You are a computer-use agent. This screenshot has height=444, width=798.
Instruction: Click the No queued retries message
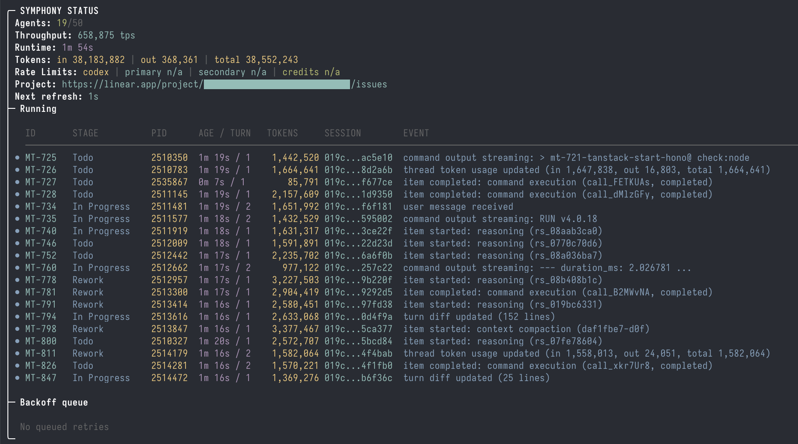64,427
